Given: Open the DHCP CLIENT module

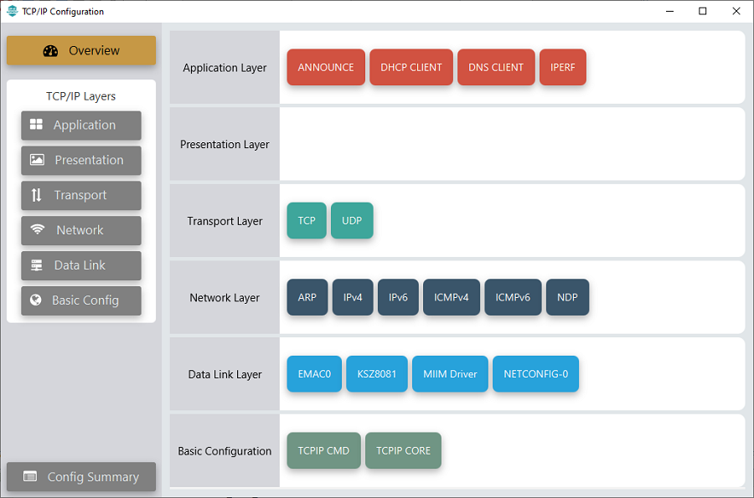Looking at the screenshot, I should 411,68.
